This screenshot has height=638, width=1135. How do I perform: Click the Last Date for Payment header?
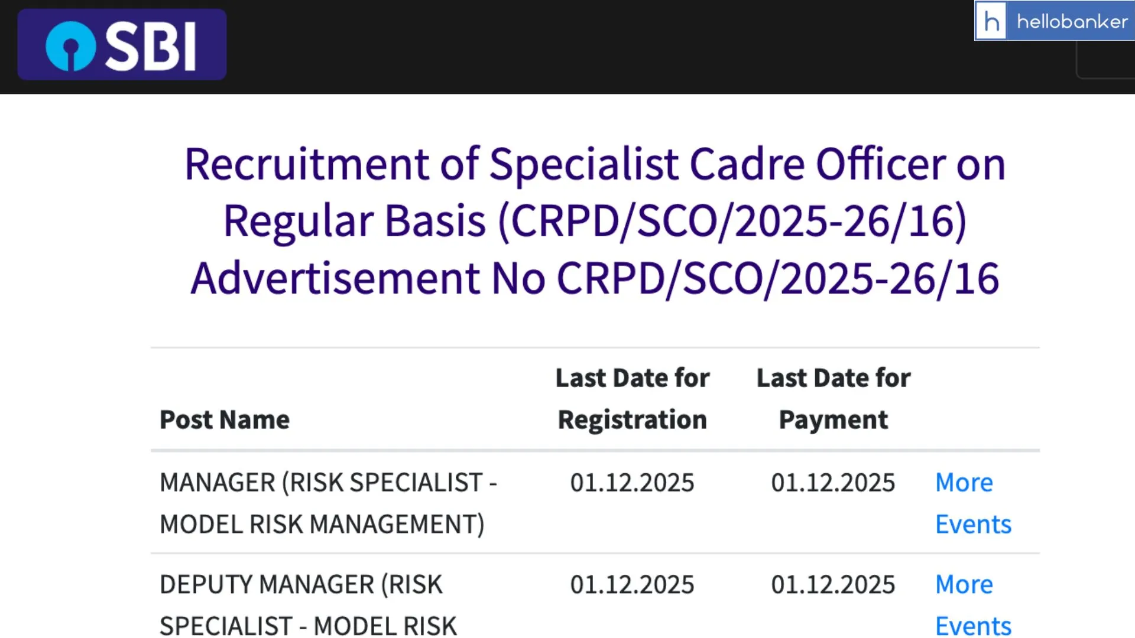(x=834, y=398)
